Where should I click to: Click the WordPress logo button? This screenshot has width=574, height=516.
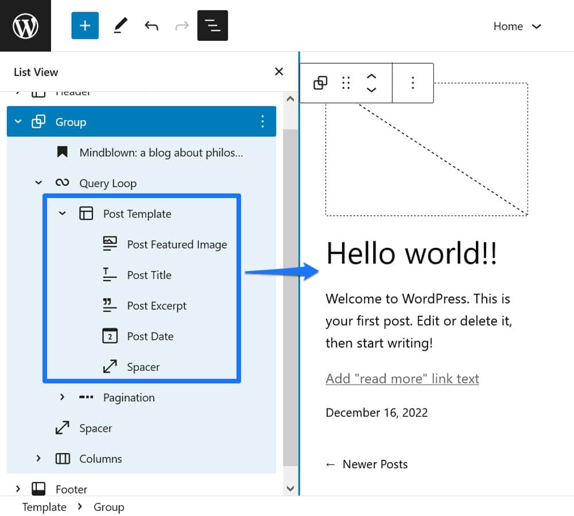[x=25, y=26]
